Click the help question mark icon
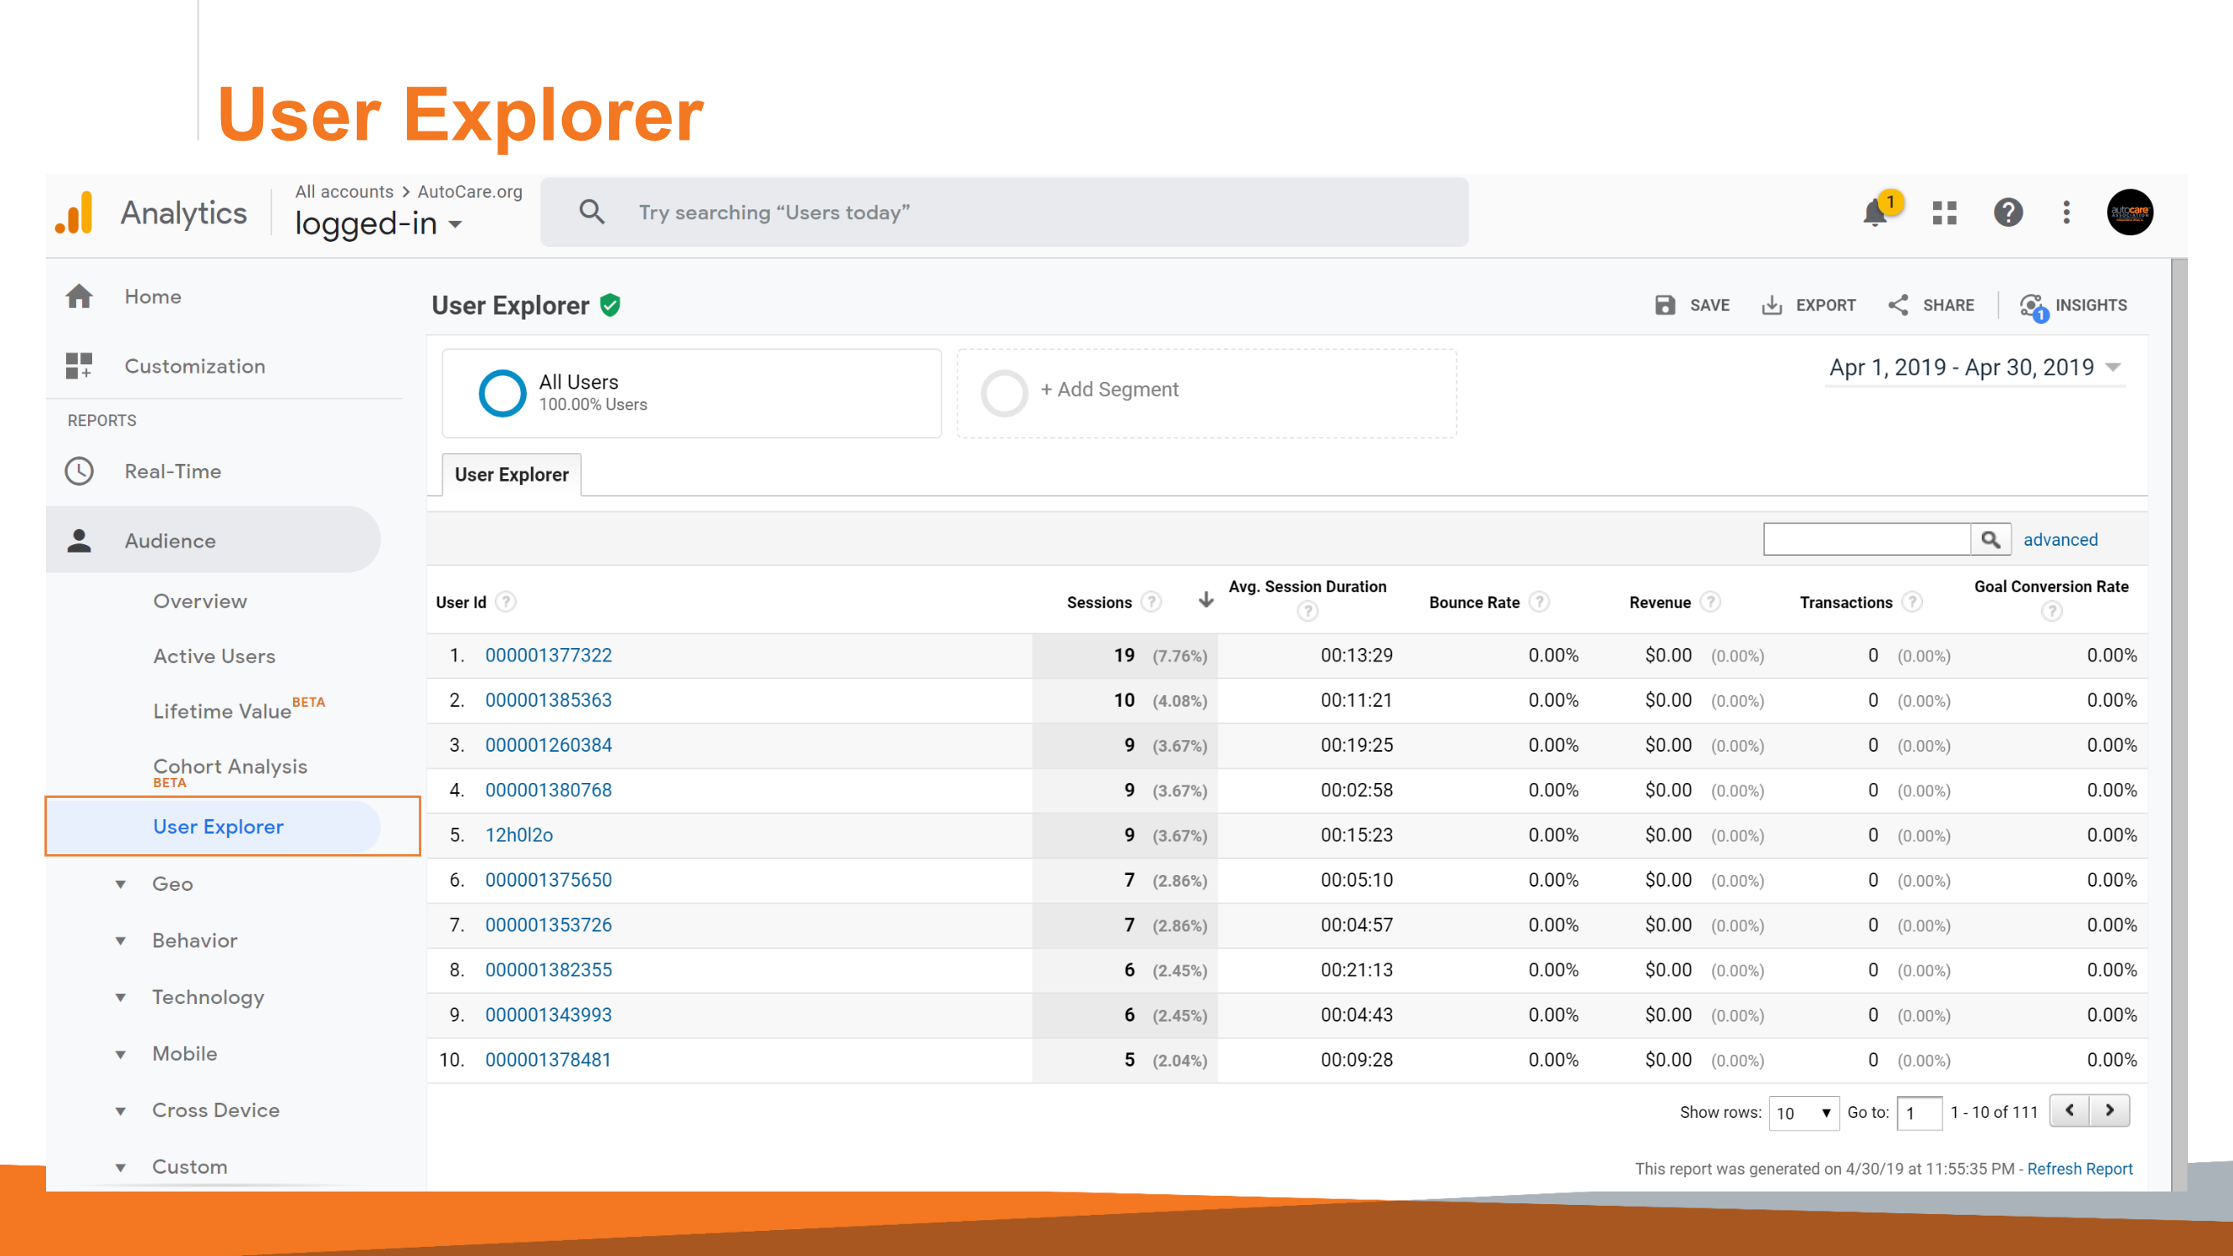 click(2008, 213)
